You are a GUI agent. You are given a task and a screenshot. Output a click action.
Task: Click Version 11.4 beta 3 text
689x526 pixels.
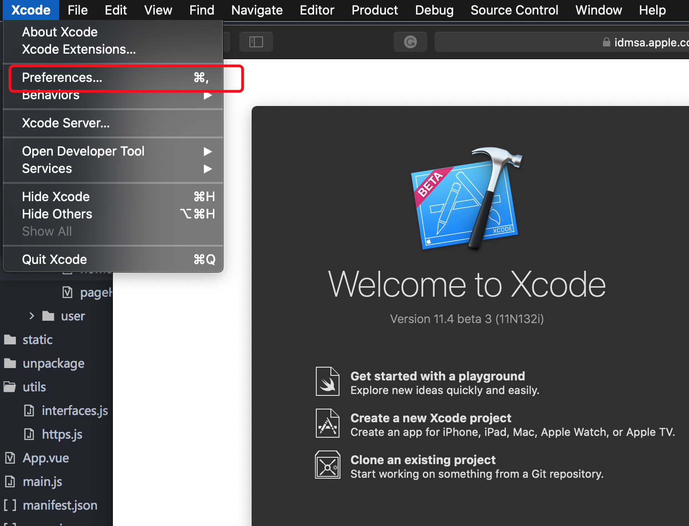tap(467, 319)
